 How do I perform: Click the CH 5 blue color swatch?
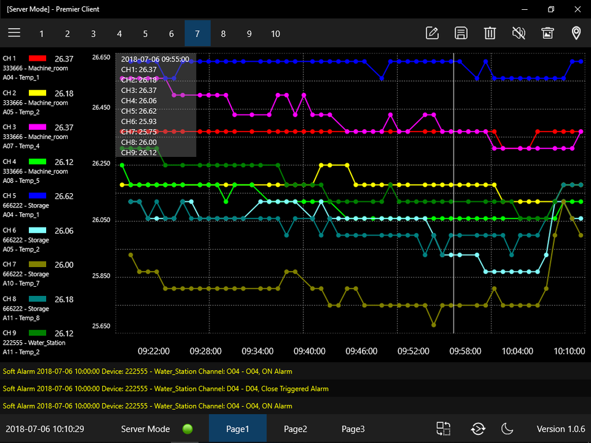pos(38,196)
